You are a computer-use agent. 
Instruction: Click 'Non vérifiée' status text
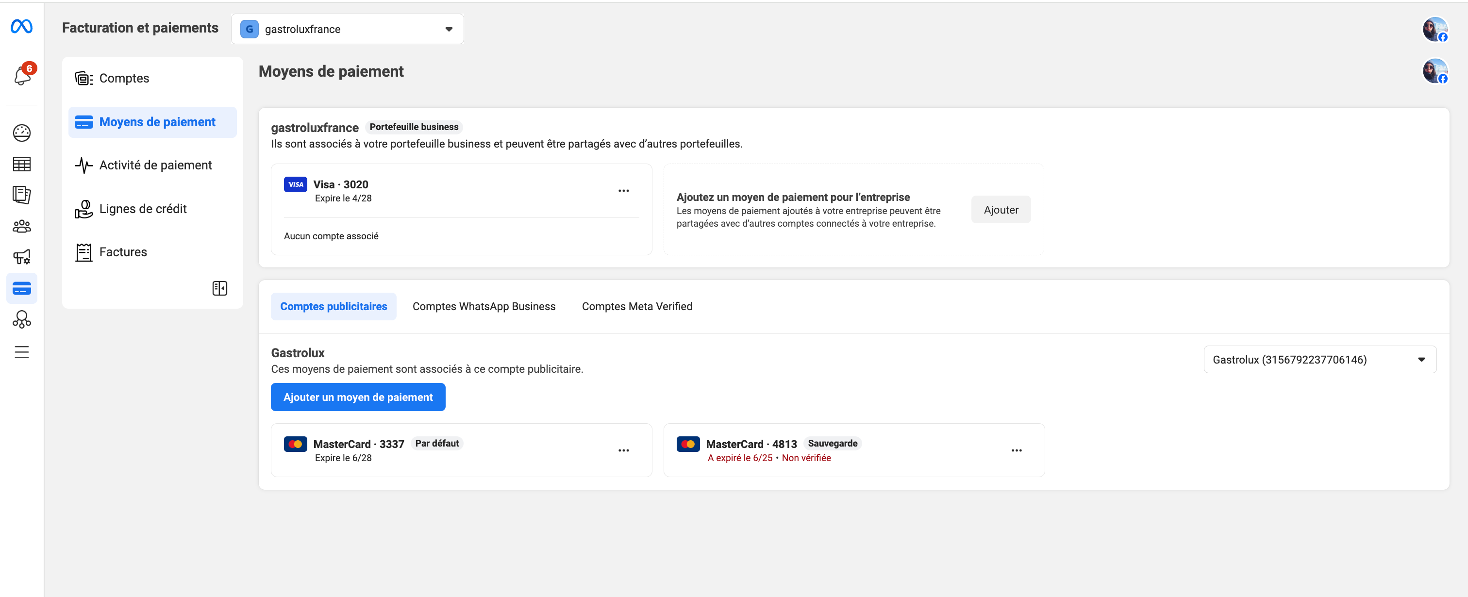click(x=806, y=458)
